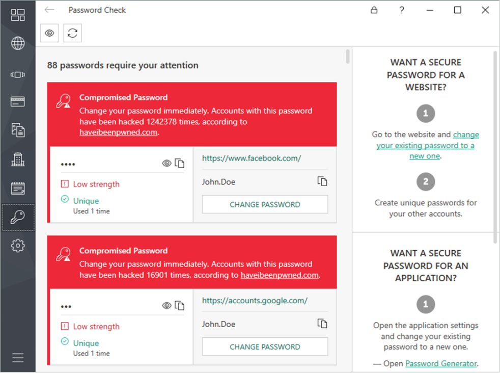Viewport: 500px width, 373px height.
Task: Click the password list vertical scrollbar
Action: pos(348,57)
